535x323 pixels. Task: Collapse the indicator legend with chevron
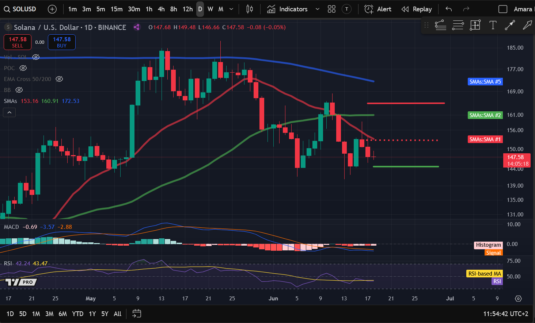click(x=9, y=113)
